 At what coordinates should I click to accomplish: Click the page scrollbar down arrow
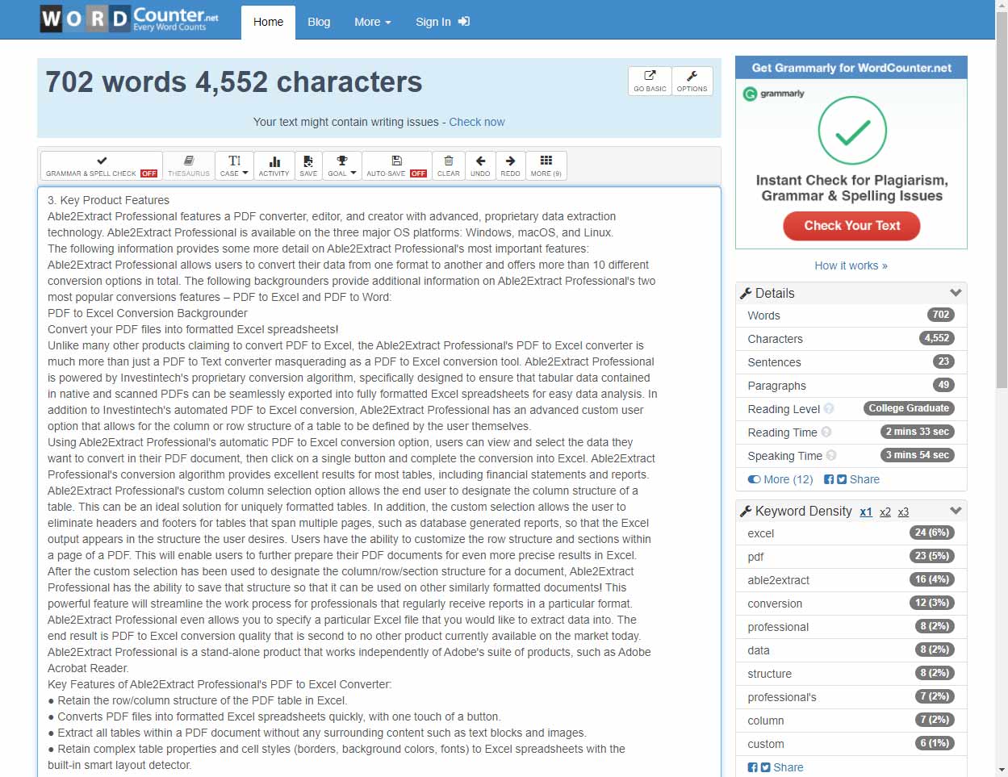(x=1002, y=770)
